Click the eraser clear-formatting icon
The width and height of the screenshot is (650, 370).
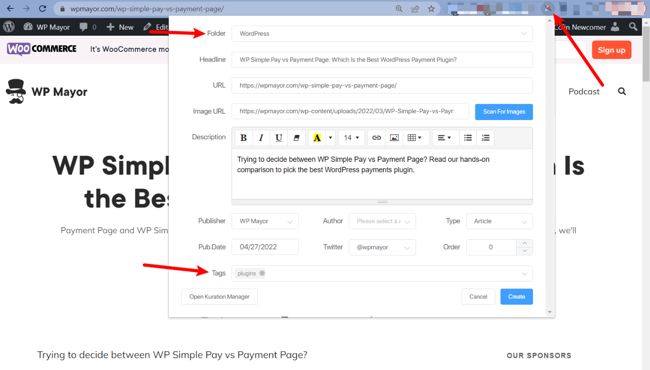tap(296, 138)
